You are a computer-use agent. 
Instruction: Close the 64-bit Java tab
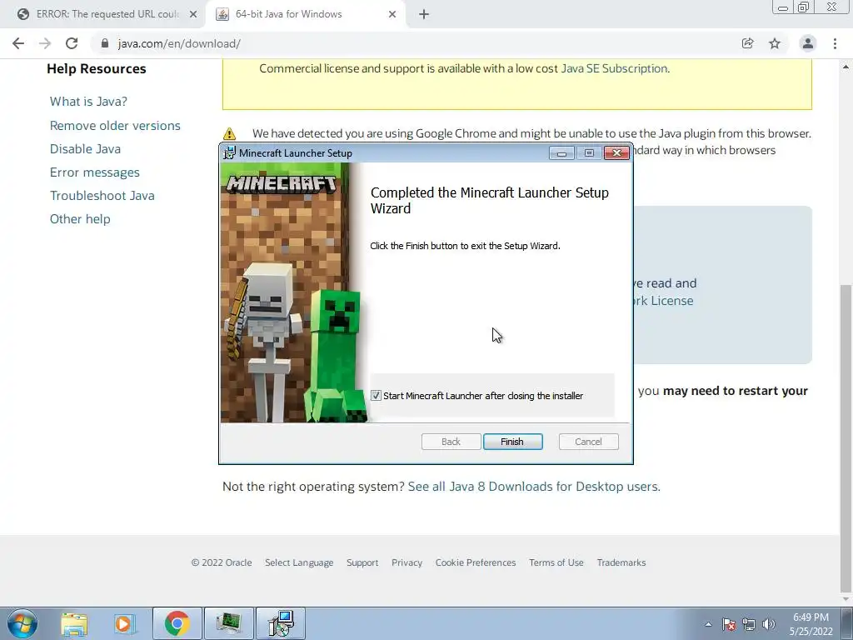pyautogui.click(x=392, y=15)
